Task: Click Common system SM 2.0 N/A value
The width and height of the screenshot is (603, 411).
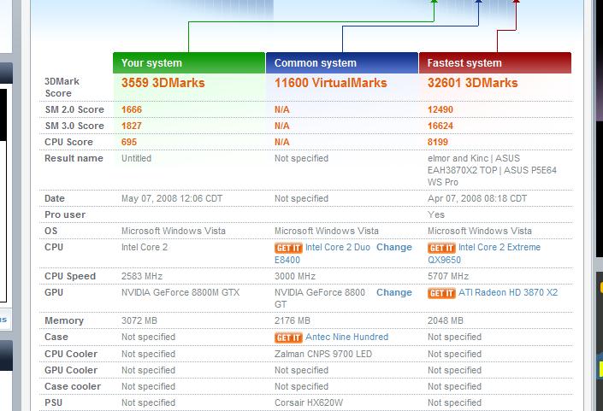Action: tap(282, 109)
